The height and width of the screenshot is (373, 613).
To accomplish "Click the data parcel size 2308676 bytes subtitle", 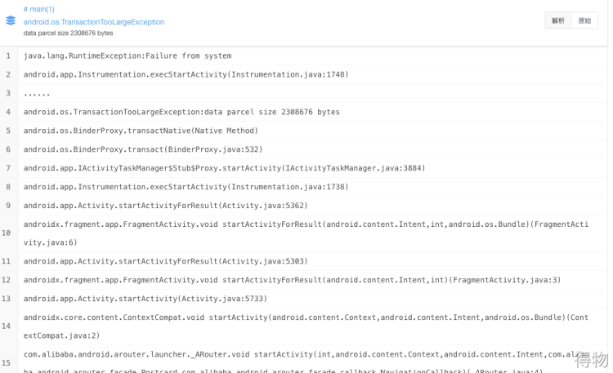I will 68,33.
